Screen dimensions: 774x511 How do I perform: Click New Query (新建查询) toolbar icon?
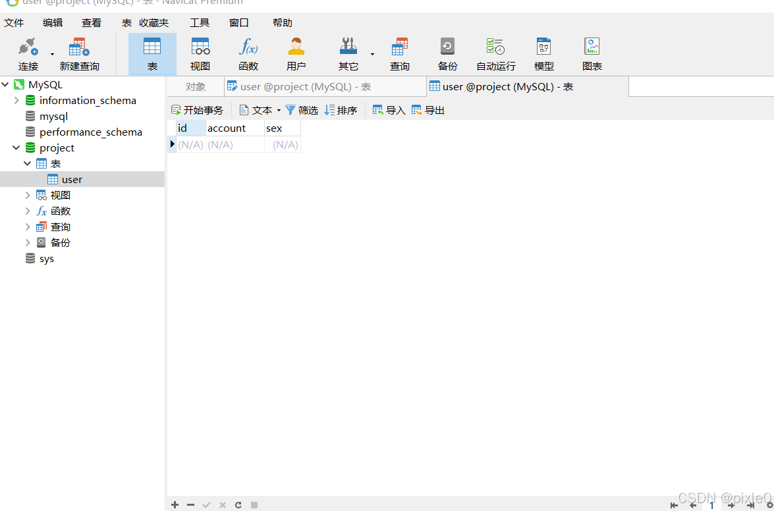click(79, 47)
